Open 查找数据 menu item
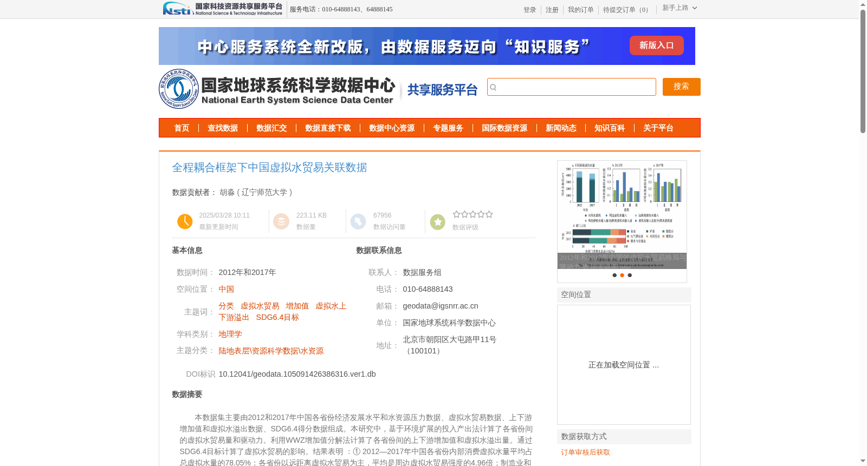The height and width of the screenshot is (466, 867). point(223,128)
